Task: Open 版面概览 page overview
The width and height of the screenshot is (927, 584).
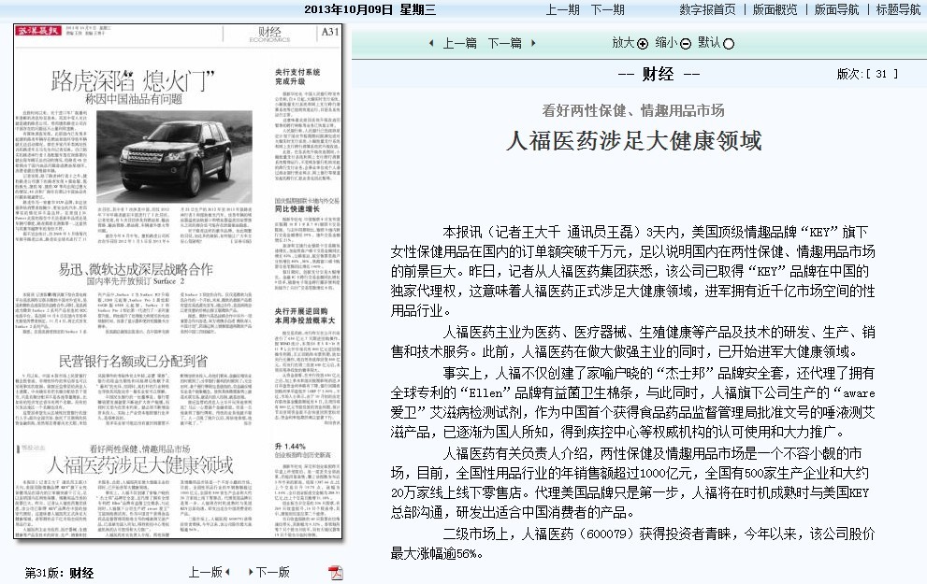Action: point(775,9)
